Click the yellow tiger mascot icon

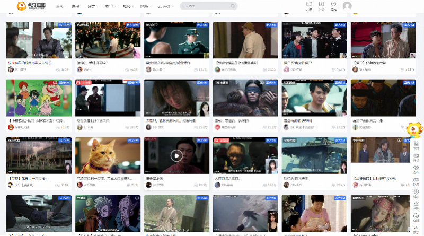[414, 130]
